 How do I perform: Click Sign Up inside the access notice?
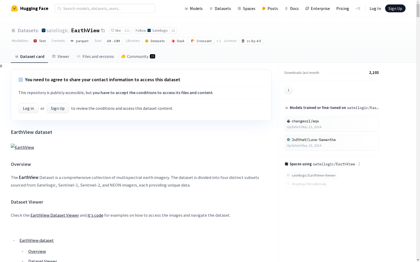[58, 108]
